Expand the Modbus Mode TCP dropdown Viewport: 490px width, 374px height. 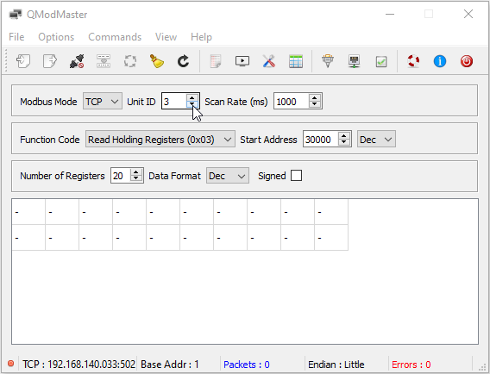[102, 102]
